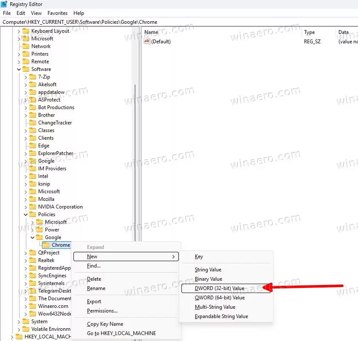Choose Export in the context menu

(x=126, y=302)
